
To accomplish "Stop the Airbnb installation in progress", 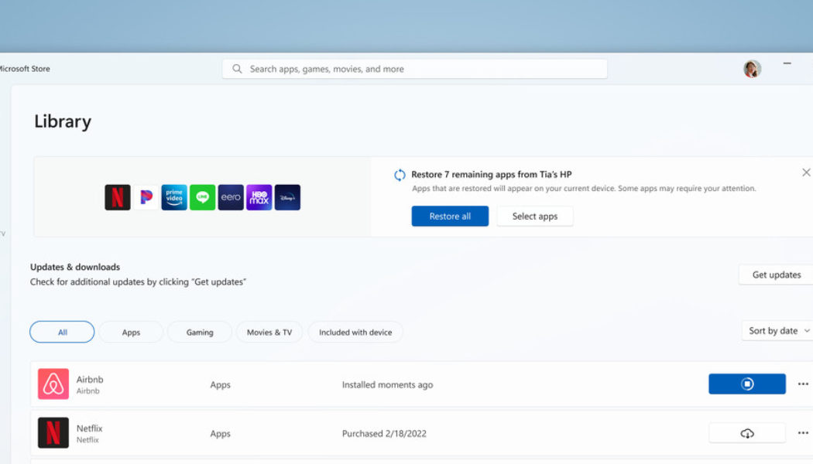I will (x=746, y=383).
